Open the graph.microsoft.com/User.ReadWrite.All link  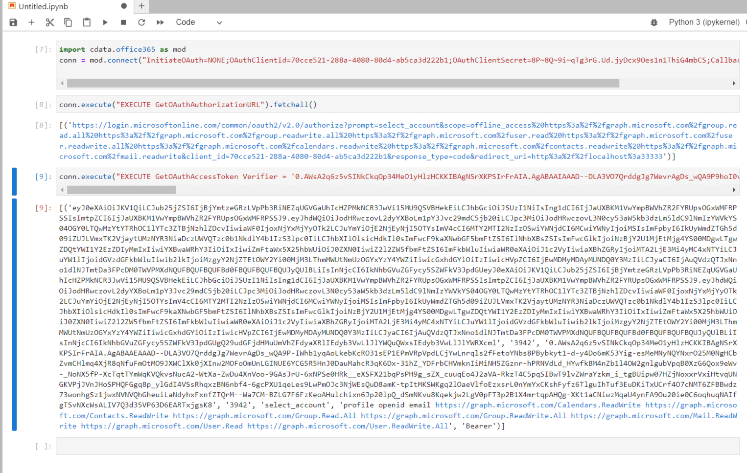tap(348, 426)
